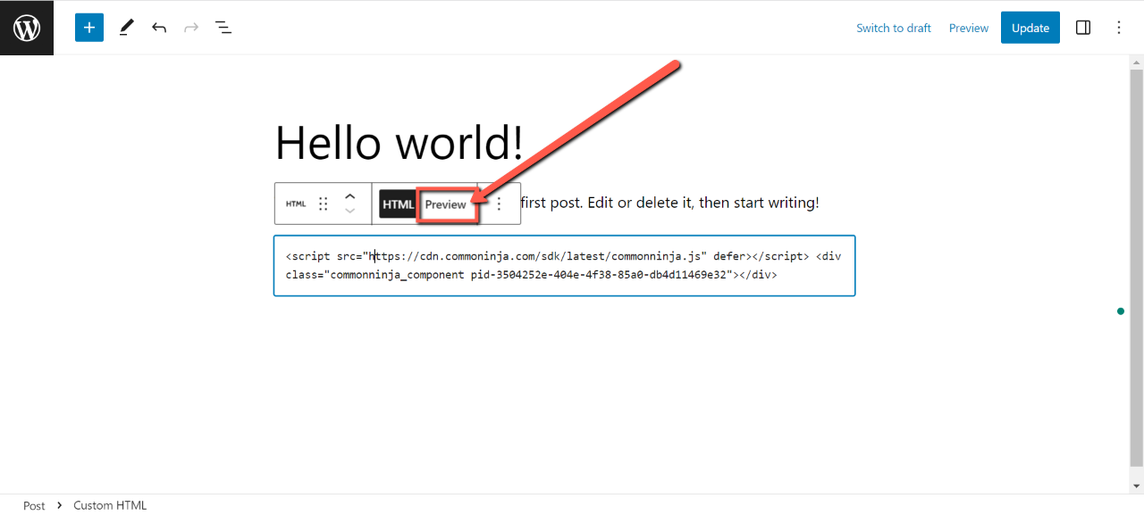Click the Custom HTML block type icon
Viewport: 1144px width, 515px height.
[296, 204]
